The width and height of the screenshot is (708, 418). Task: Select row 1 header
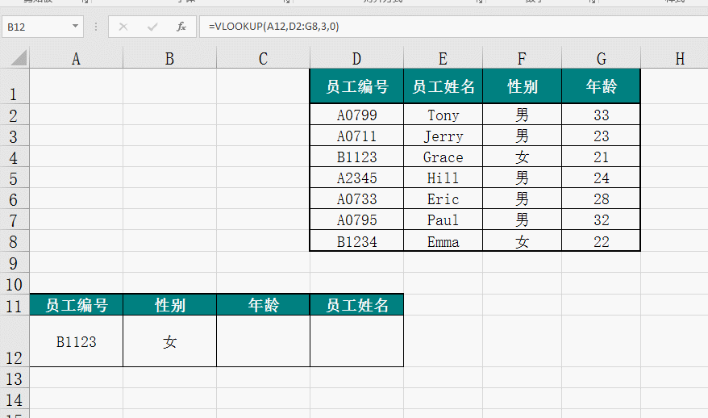pos(14,86)
